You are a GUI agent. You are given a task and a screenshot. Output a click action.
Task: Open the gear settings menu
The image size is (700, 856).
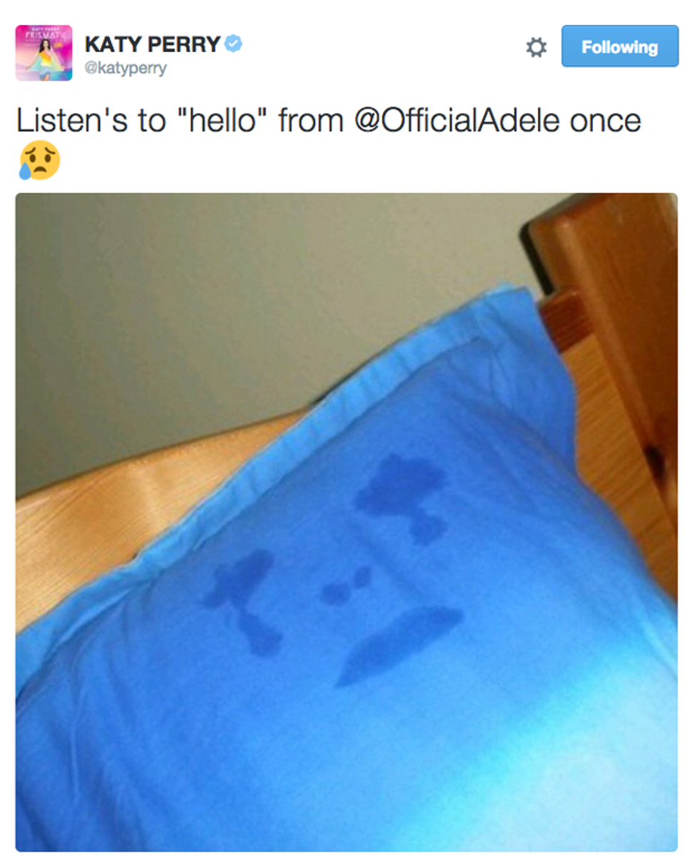coord(536,47)
